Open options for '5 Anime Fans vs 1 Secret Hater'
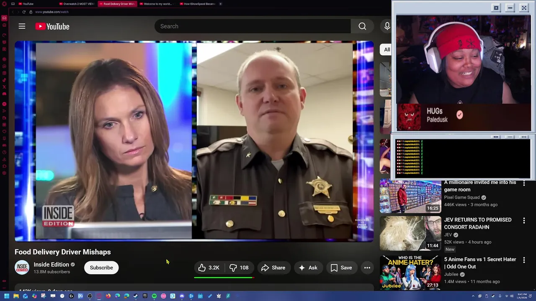The width and height of the screenshot is (536, 301). (x=524, y=260)
